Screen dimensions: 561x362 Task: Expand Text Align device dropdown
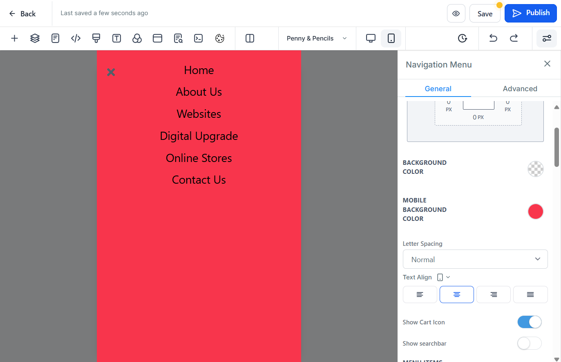tap(443, 277)
